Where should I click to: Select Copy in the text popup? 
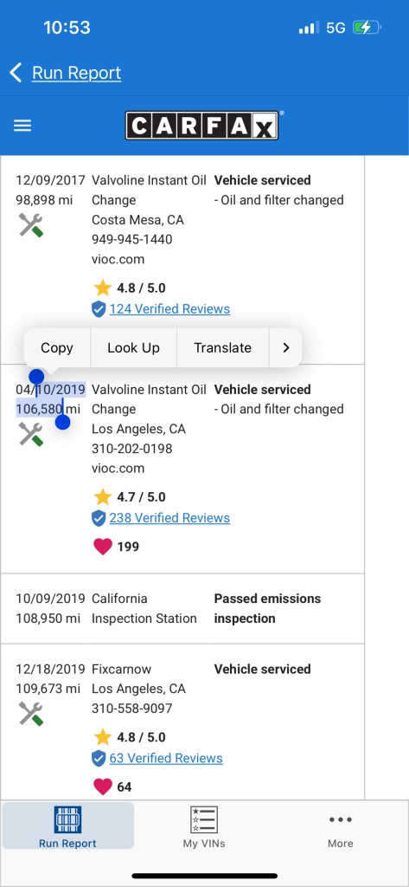(x=56, y=348)
